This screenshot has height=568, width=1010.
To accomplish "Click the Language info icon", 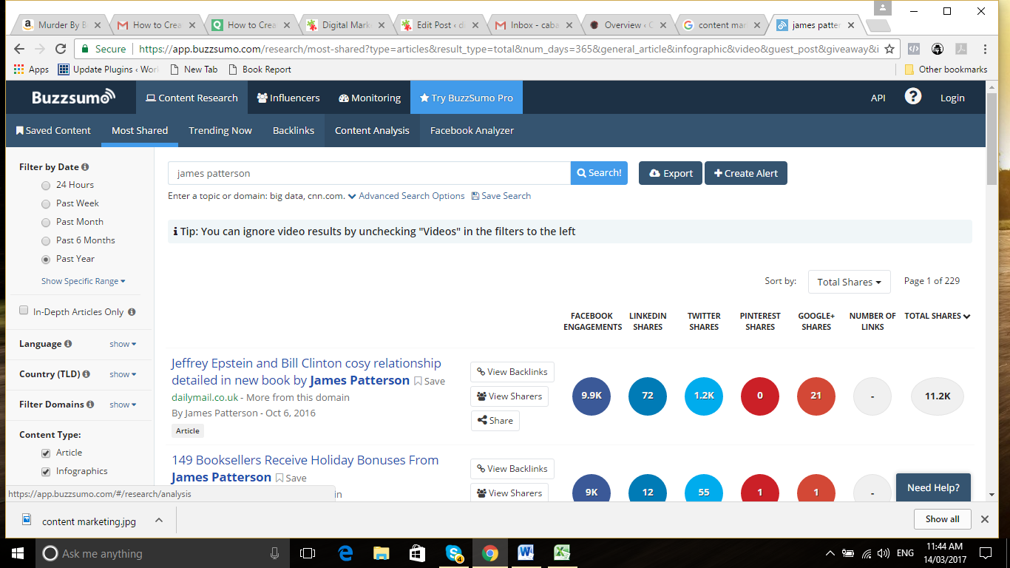I will coord(68,344).
